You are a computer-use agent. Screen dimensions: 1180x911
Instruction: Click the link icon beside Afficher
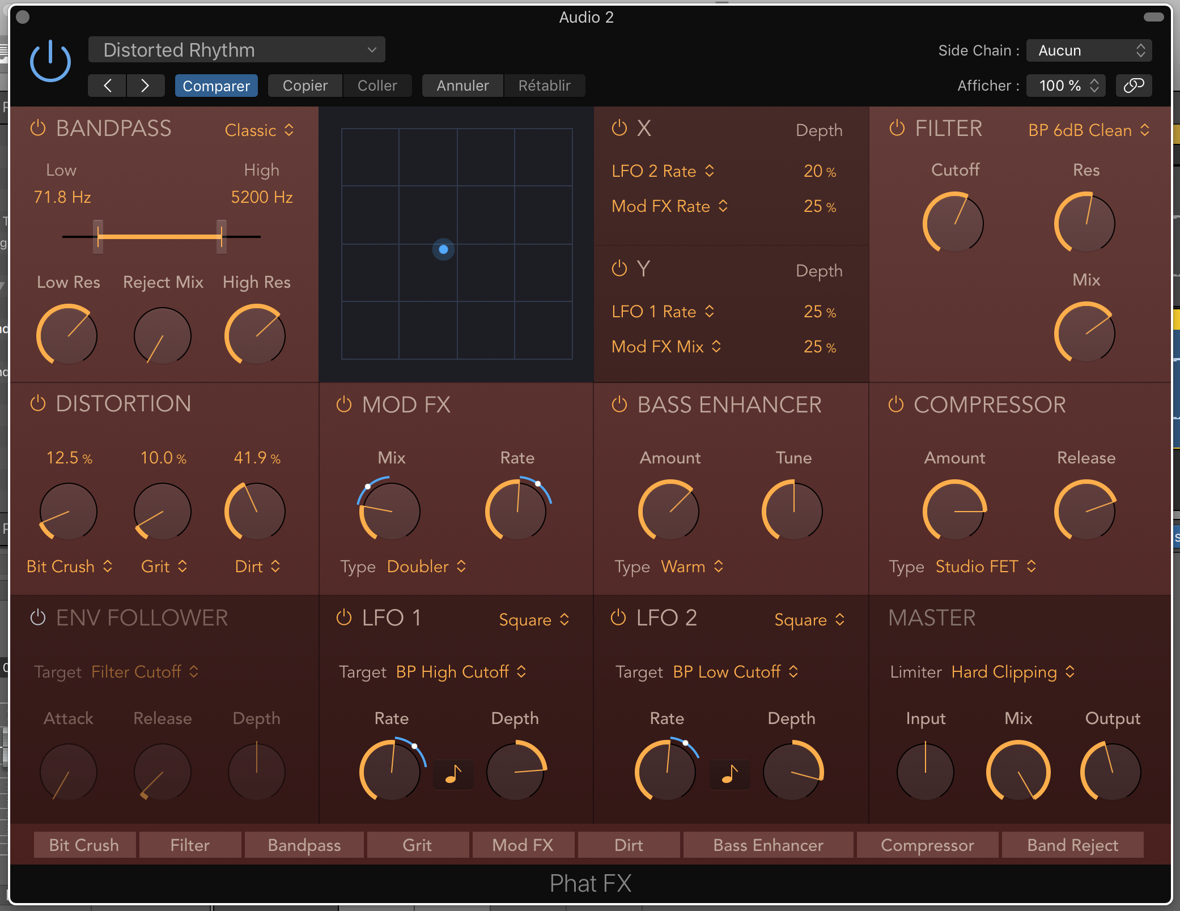coord(1134,86)
